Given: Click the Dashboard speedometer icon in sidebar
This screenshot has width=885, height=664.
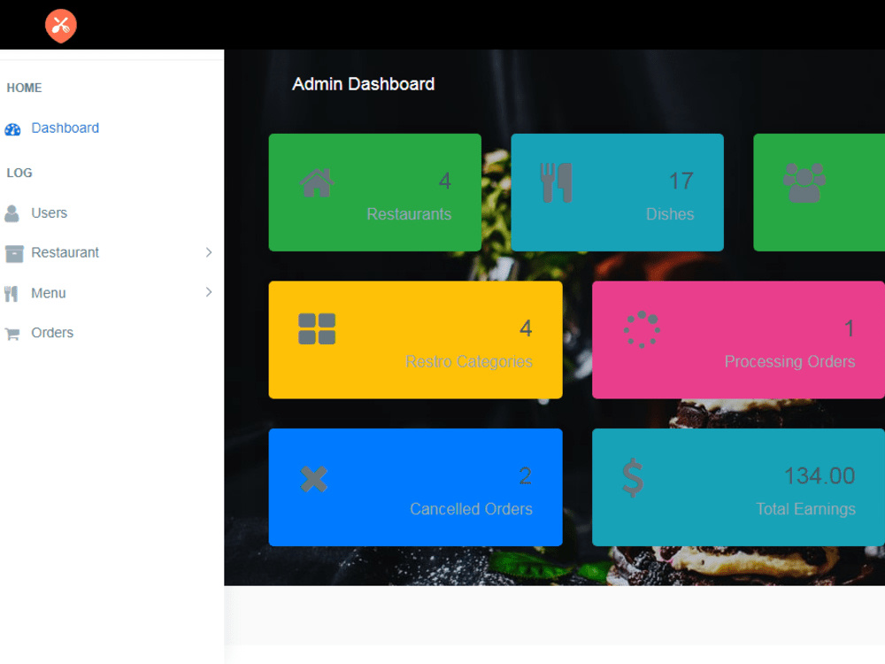Looking at the screenshot, I should click(x=12, y=129).
